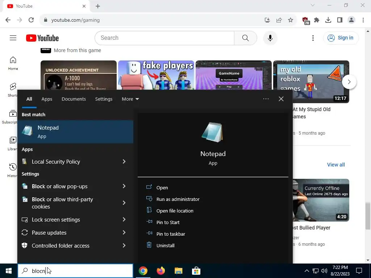
Task: Open Chrome profile avatar
Action: coord(351,20)
